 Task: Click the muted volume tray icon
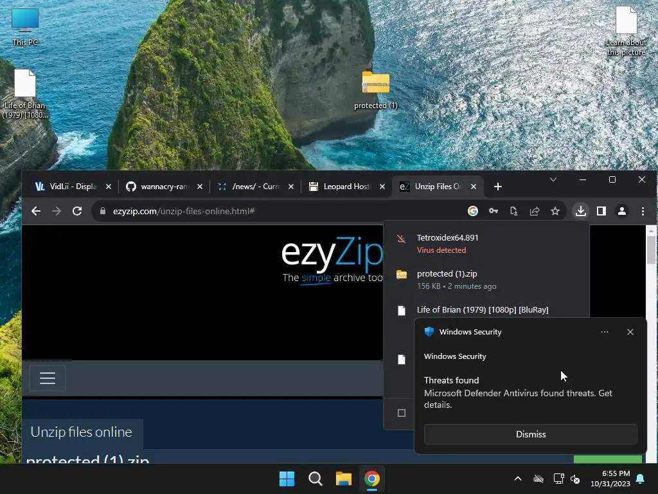pos(575,479)
